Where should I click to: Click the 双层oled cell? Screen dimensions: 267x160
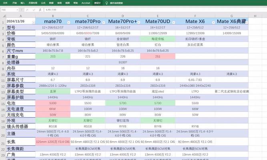click(x=158, y=92)
